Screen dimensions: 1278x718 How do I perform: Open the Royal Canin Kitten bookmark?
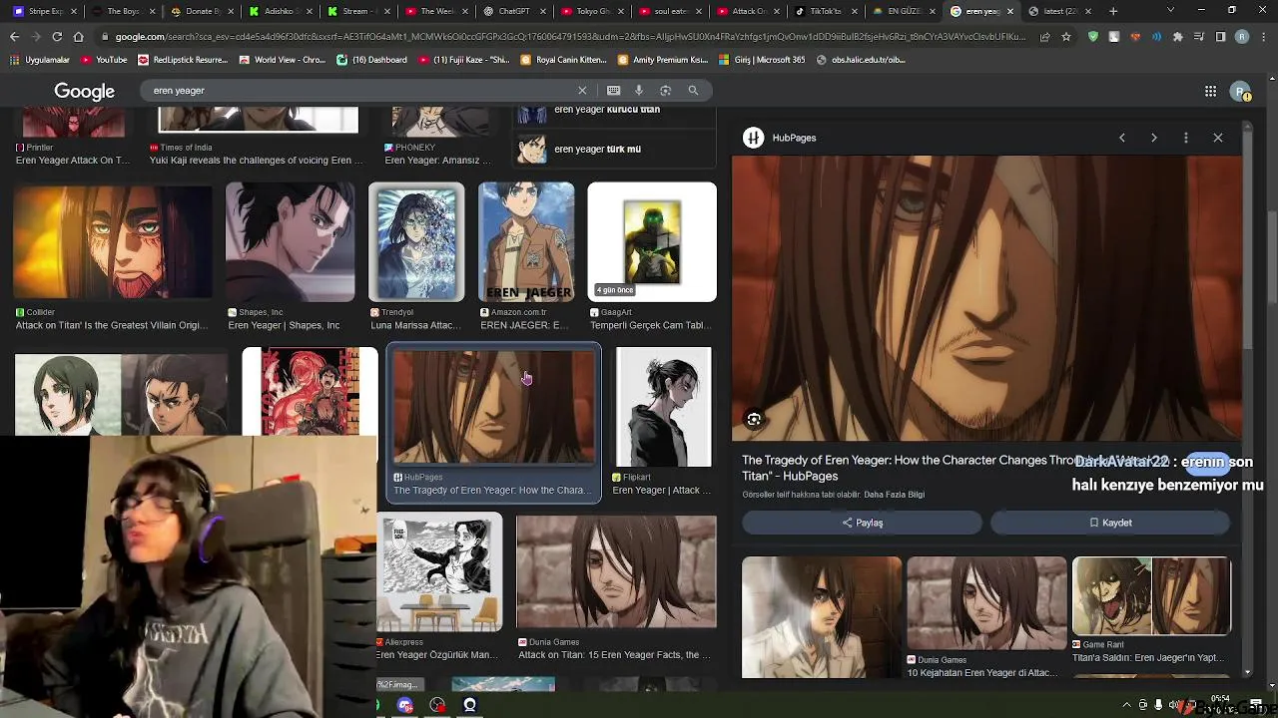pos(564,60)
